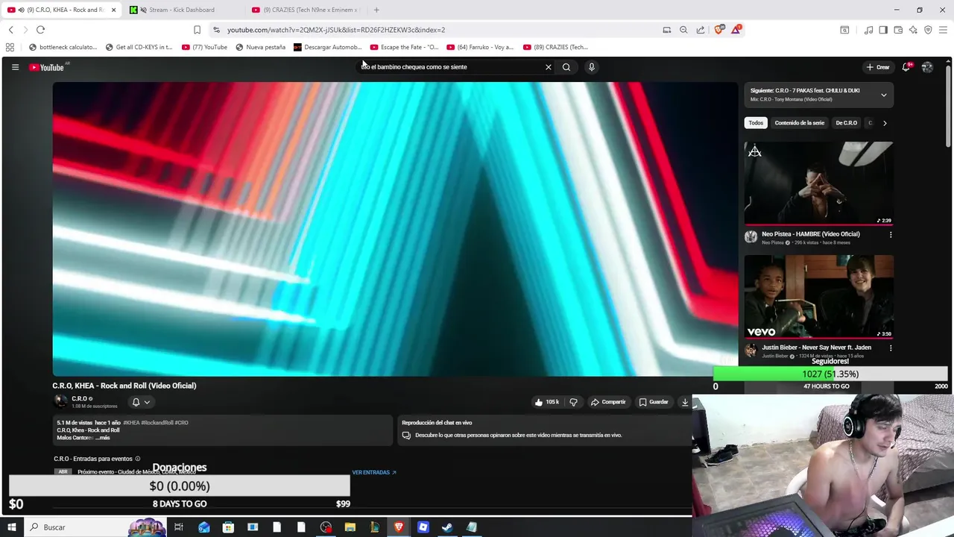954x537 pixels.
Task: Select the Todos filter chip
Action: (x=756, y=123)
